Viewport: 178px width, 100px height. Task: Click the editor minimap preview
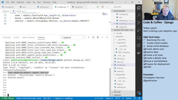(x=105, y=14)
